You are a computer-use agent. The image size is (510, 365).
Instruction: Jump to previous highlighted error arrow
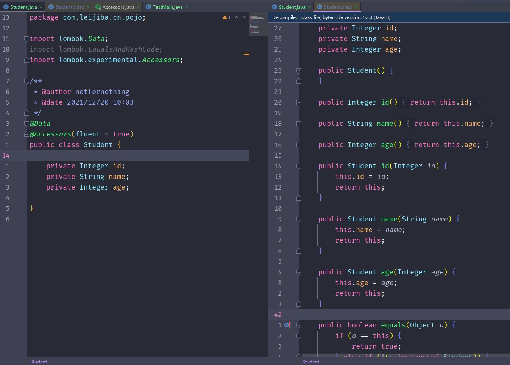237,17
